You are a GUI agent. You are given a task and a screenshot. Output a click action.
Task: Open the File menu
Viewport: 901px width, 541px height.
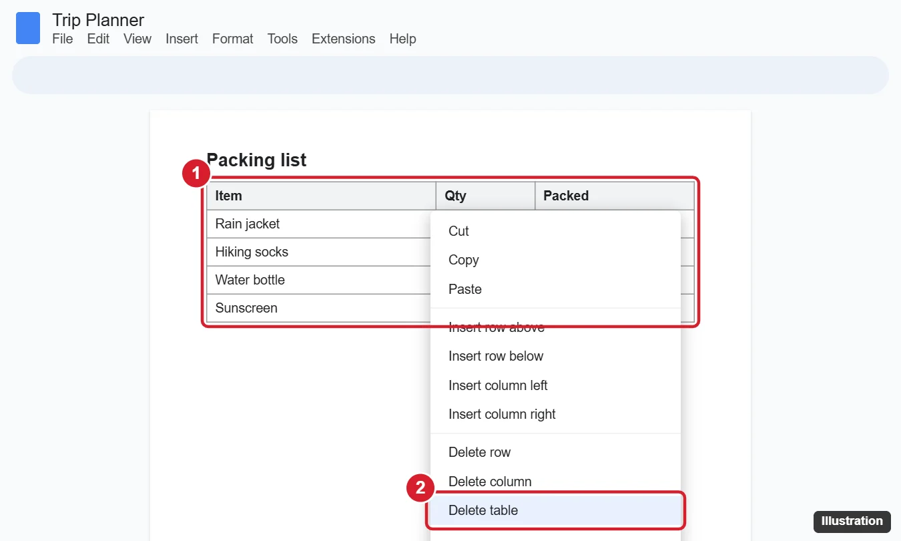pyautogui.click(x=63, y=39)
